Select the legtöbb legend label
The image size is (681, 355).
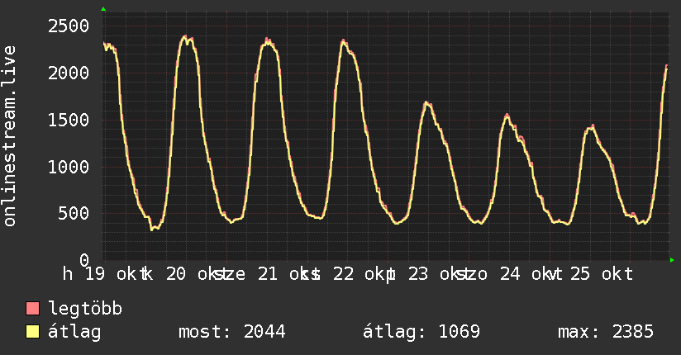(x=85, y=309)
